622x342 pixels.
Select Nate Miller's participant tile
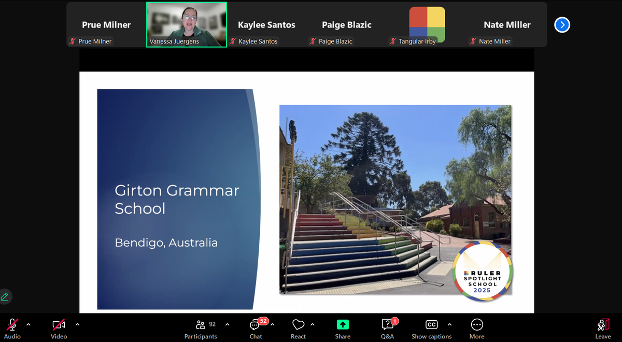coord(507,25)
